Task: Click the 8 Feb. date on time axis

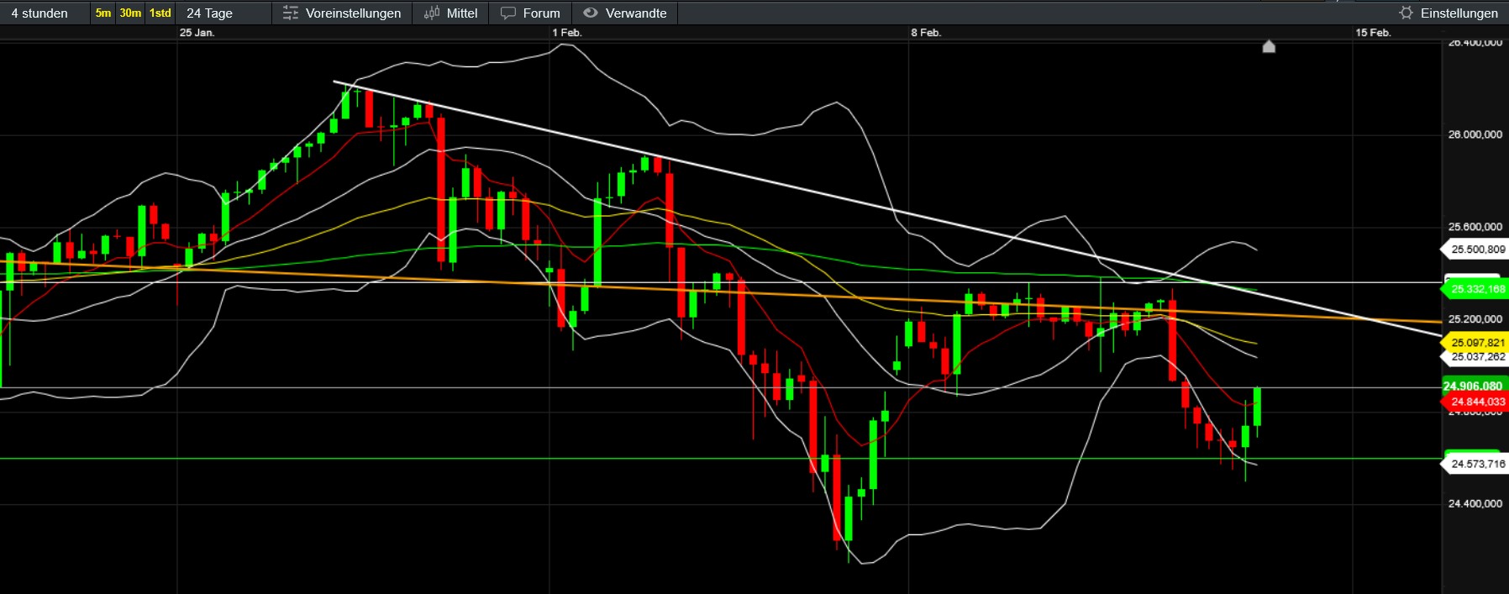Action: [926, 33]
